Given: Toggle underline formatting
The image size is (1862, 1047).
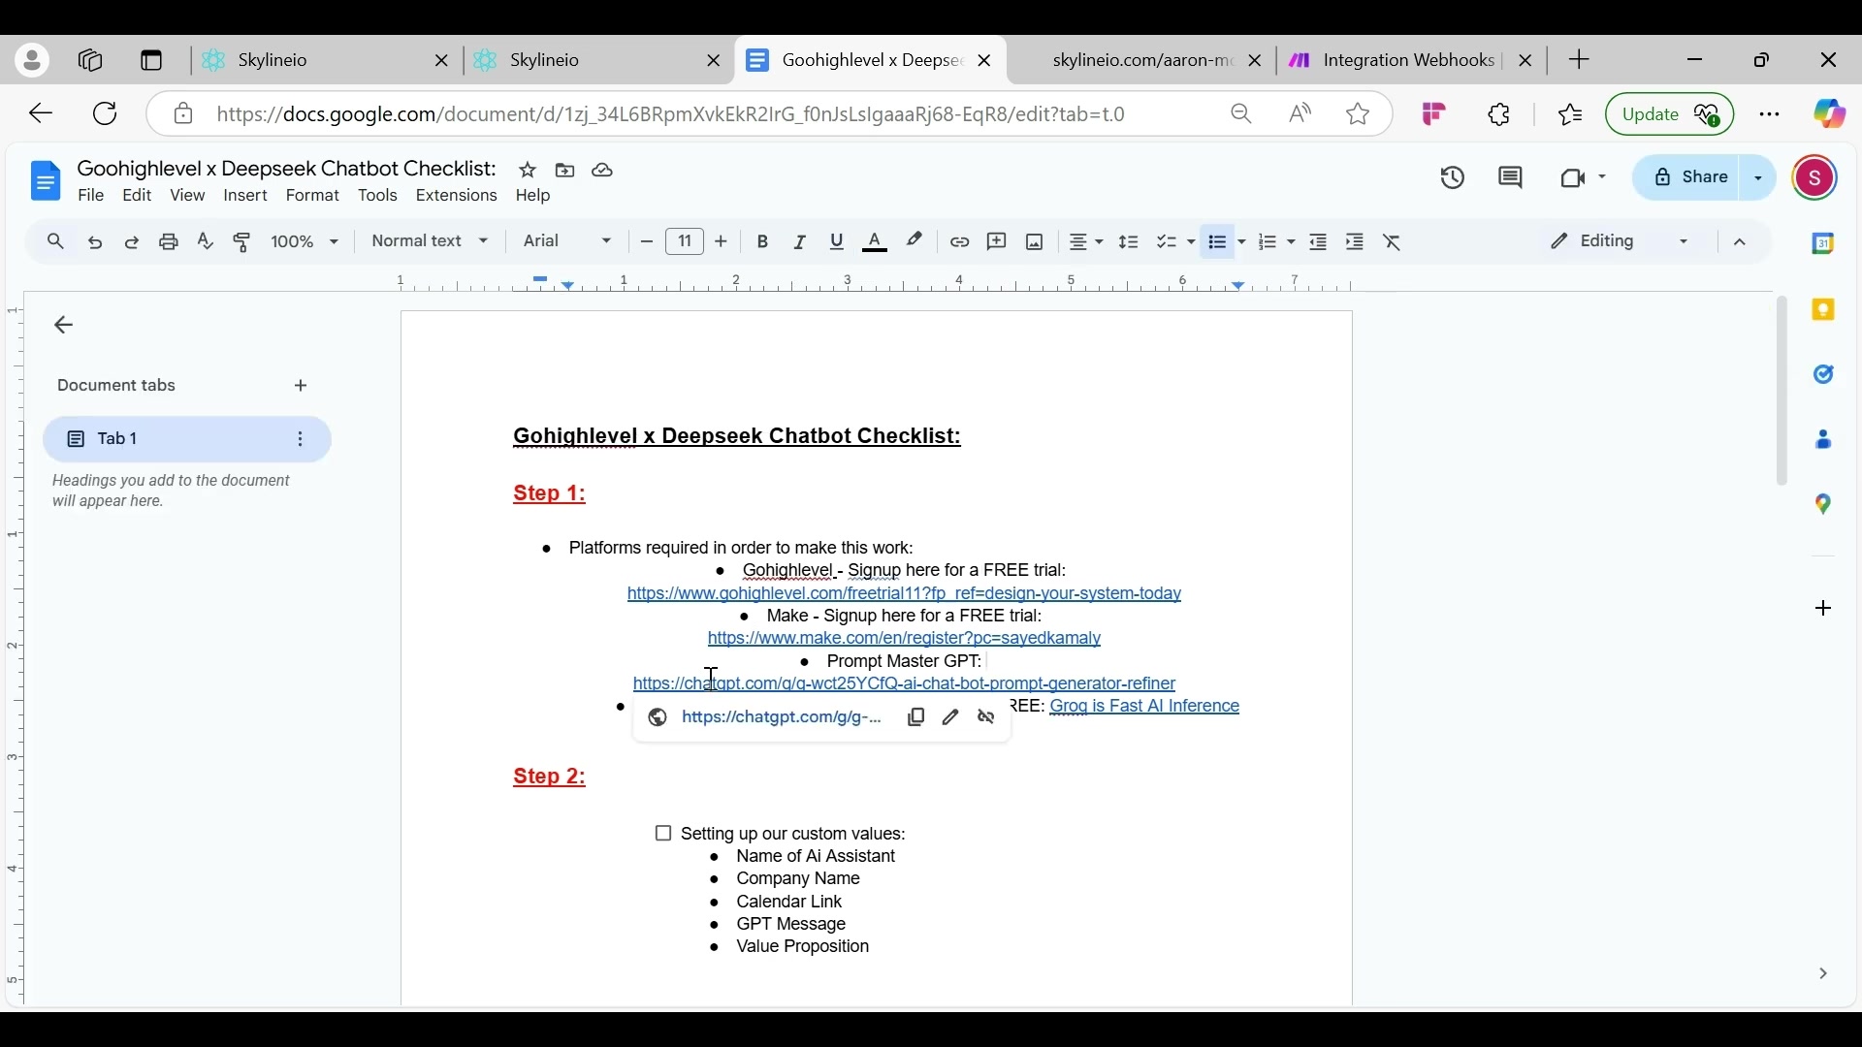Looking at the screenshot, I should 838,242.
